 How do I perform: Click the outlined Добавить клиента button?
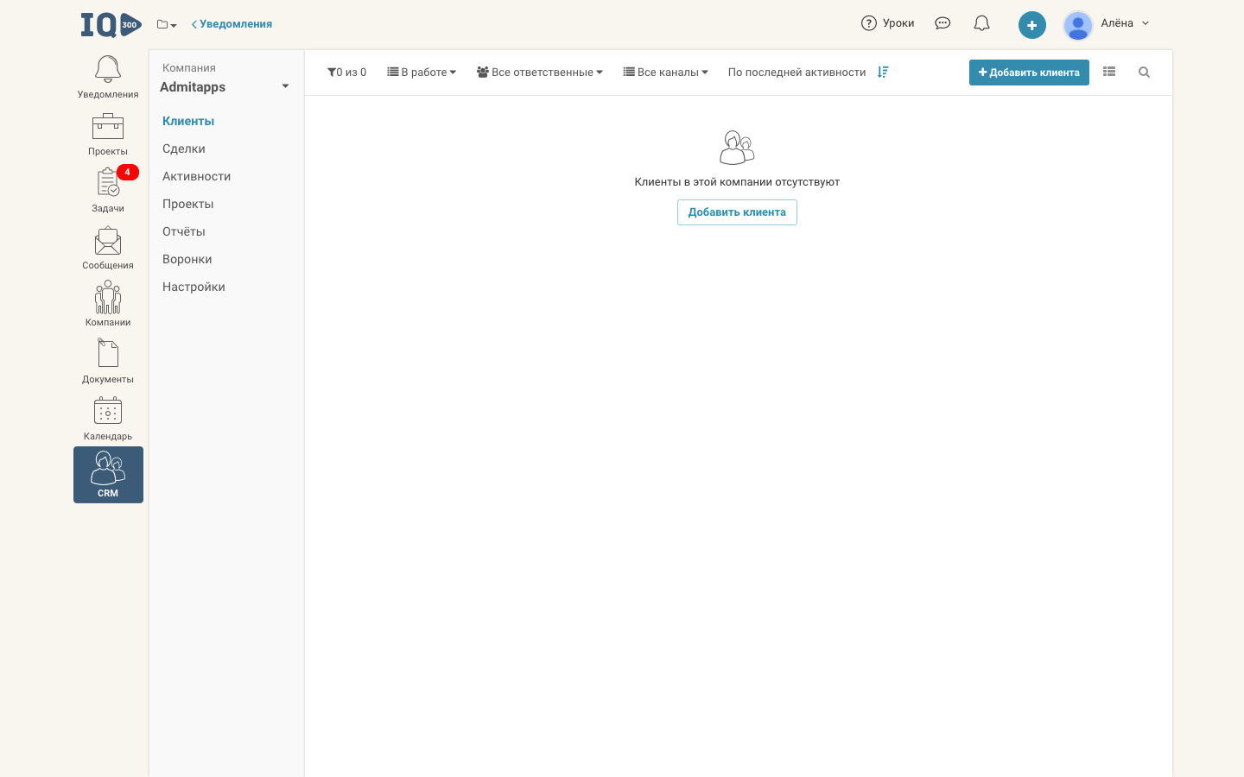point(737,212)
